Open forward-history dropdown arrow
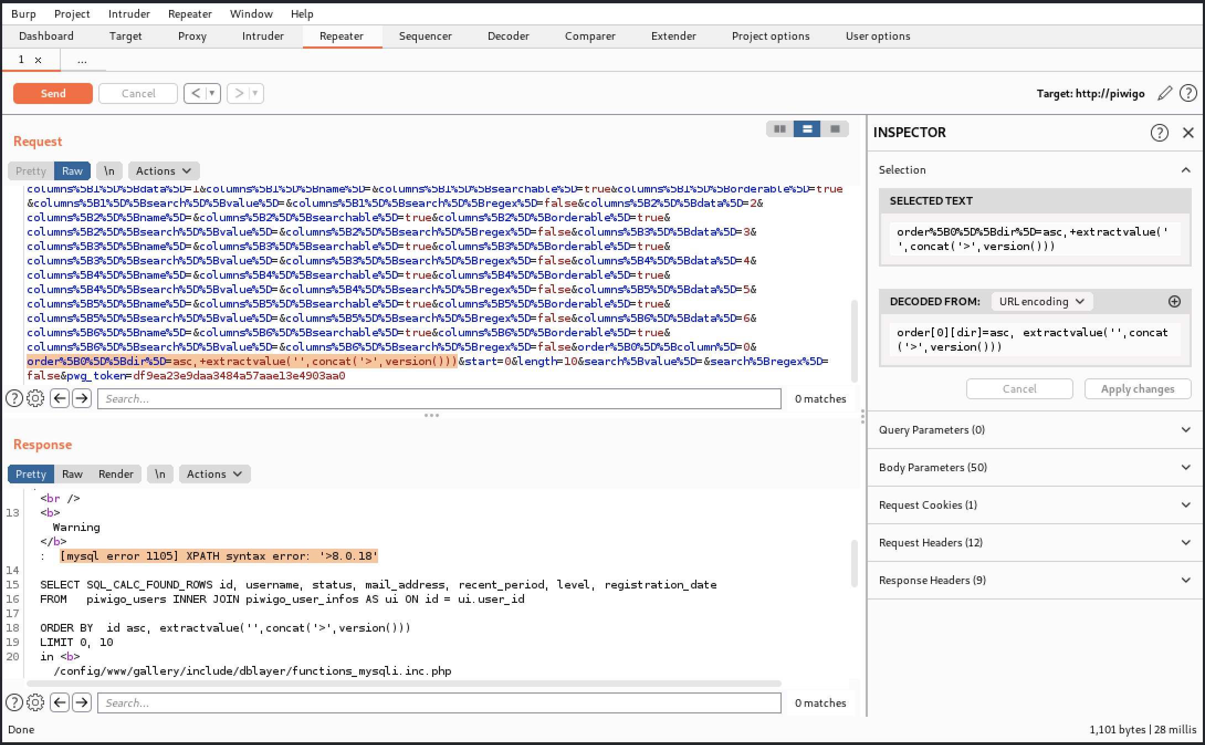 pyautogui.click(x=255, y=93)
